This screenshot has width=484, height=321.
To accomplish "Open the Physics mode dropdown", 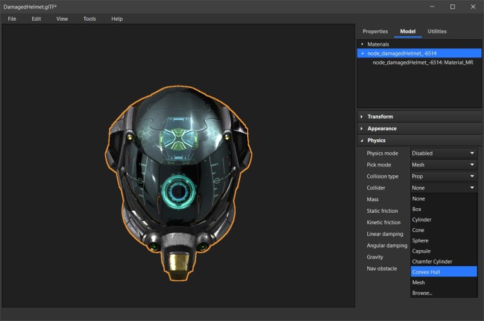I will click(443, 153).
